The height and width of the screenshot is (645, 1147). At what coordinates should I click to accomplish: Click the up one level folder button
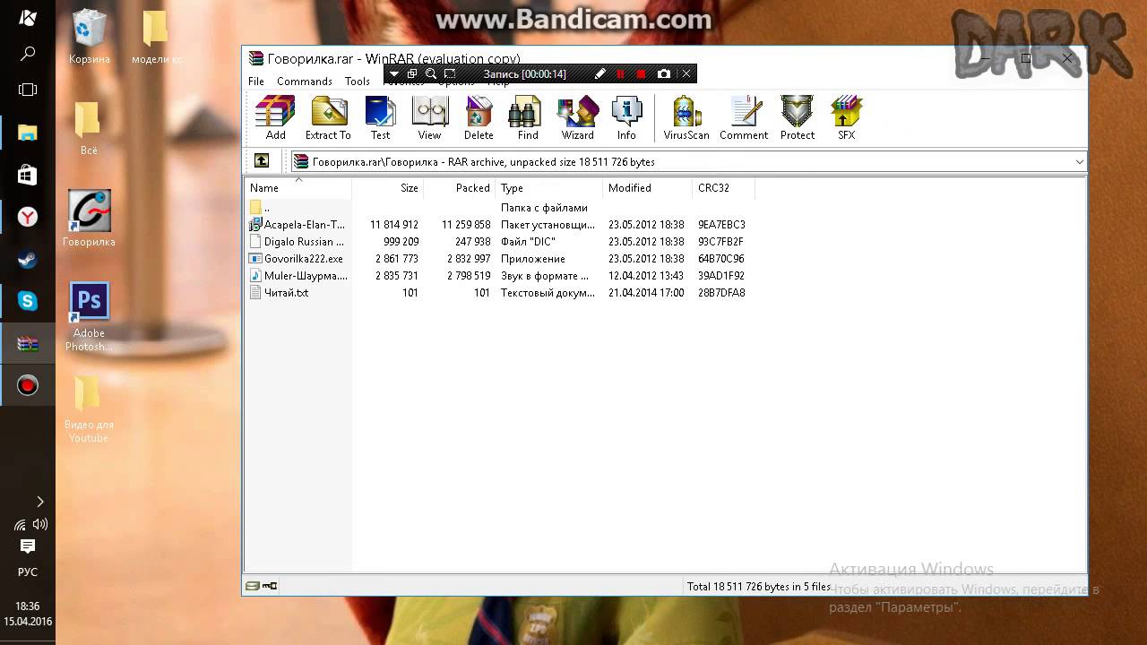pos(262,161)
